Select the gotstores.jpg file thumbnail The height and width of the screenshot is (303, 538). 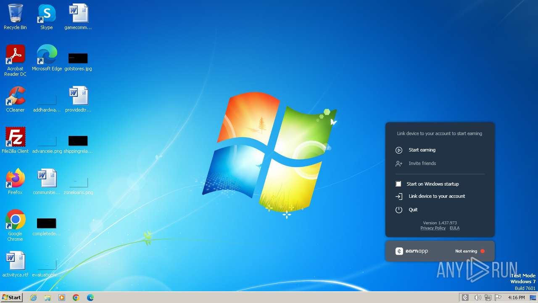tap(78, 58)
